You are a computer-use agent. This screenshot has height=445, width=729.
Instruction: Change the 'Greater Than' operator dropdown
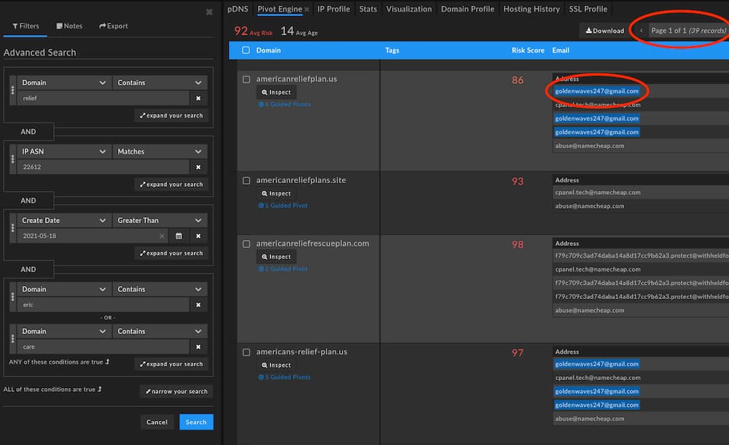click(x=159, y=220)
